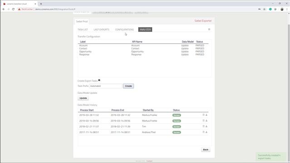
Task: Click Update data model for Account
Action: click(185, 45)
